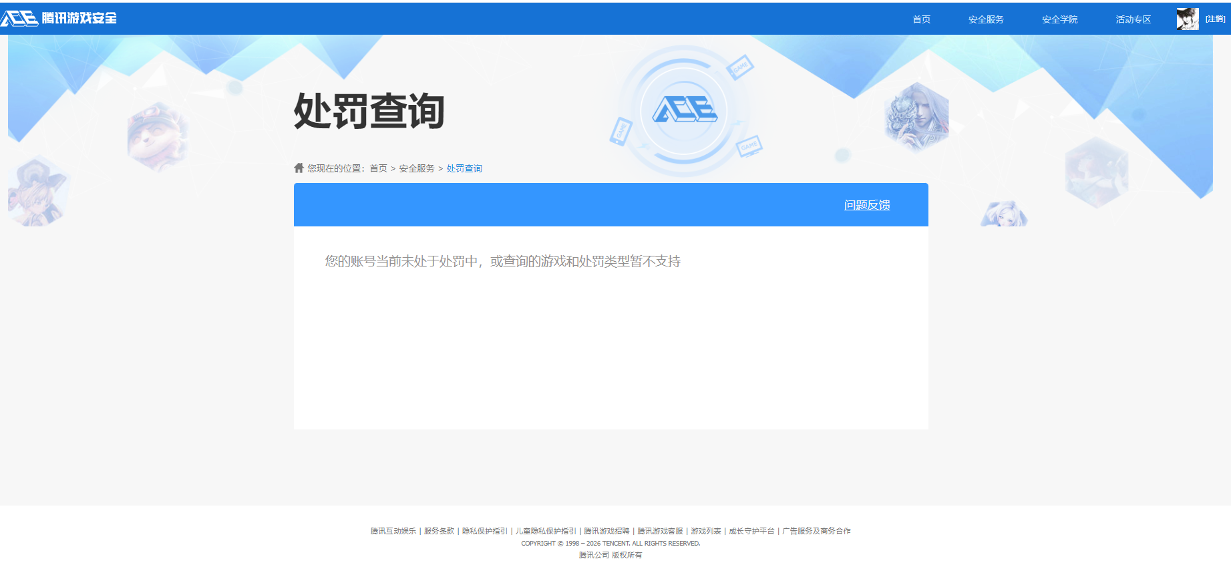Click the COPYRIGHT 1998 – 2026 TENCENT text
The image size is (1231, 569).
pos(610,544)
